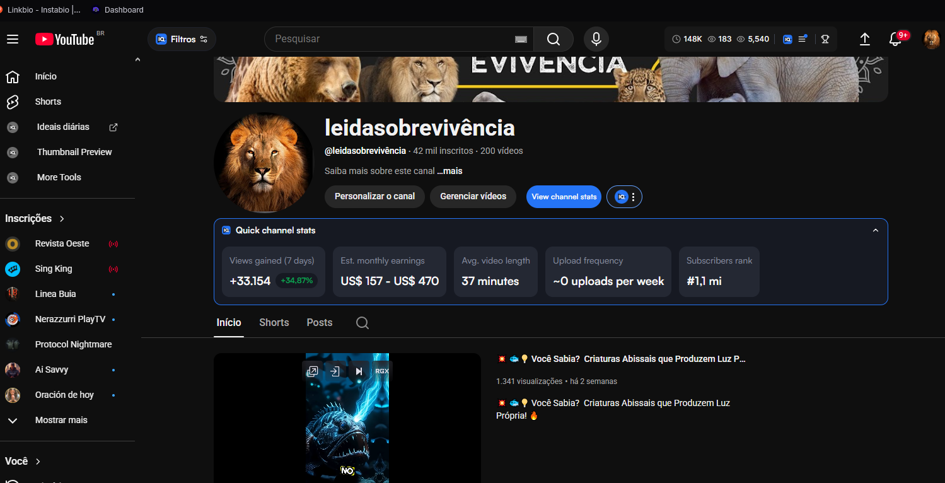
Task: Click the Est. monthly earnings card
Action: coord(390,272)
